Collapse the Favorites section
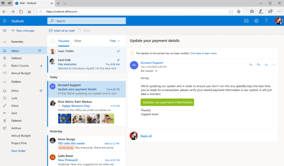 point(5,42)
